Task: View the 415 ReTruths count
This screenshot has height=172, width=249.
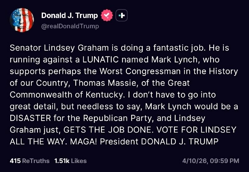Action: tap(15, 161)
